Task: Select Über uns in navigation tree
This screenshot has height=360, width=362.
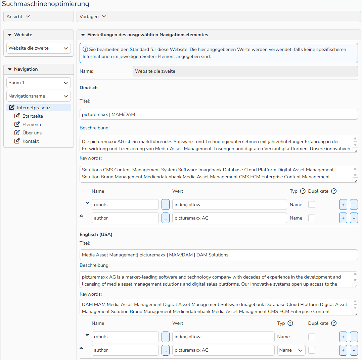Action: point(32,133)
